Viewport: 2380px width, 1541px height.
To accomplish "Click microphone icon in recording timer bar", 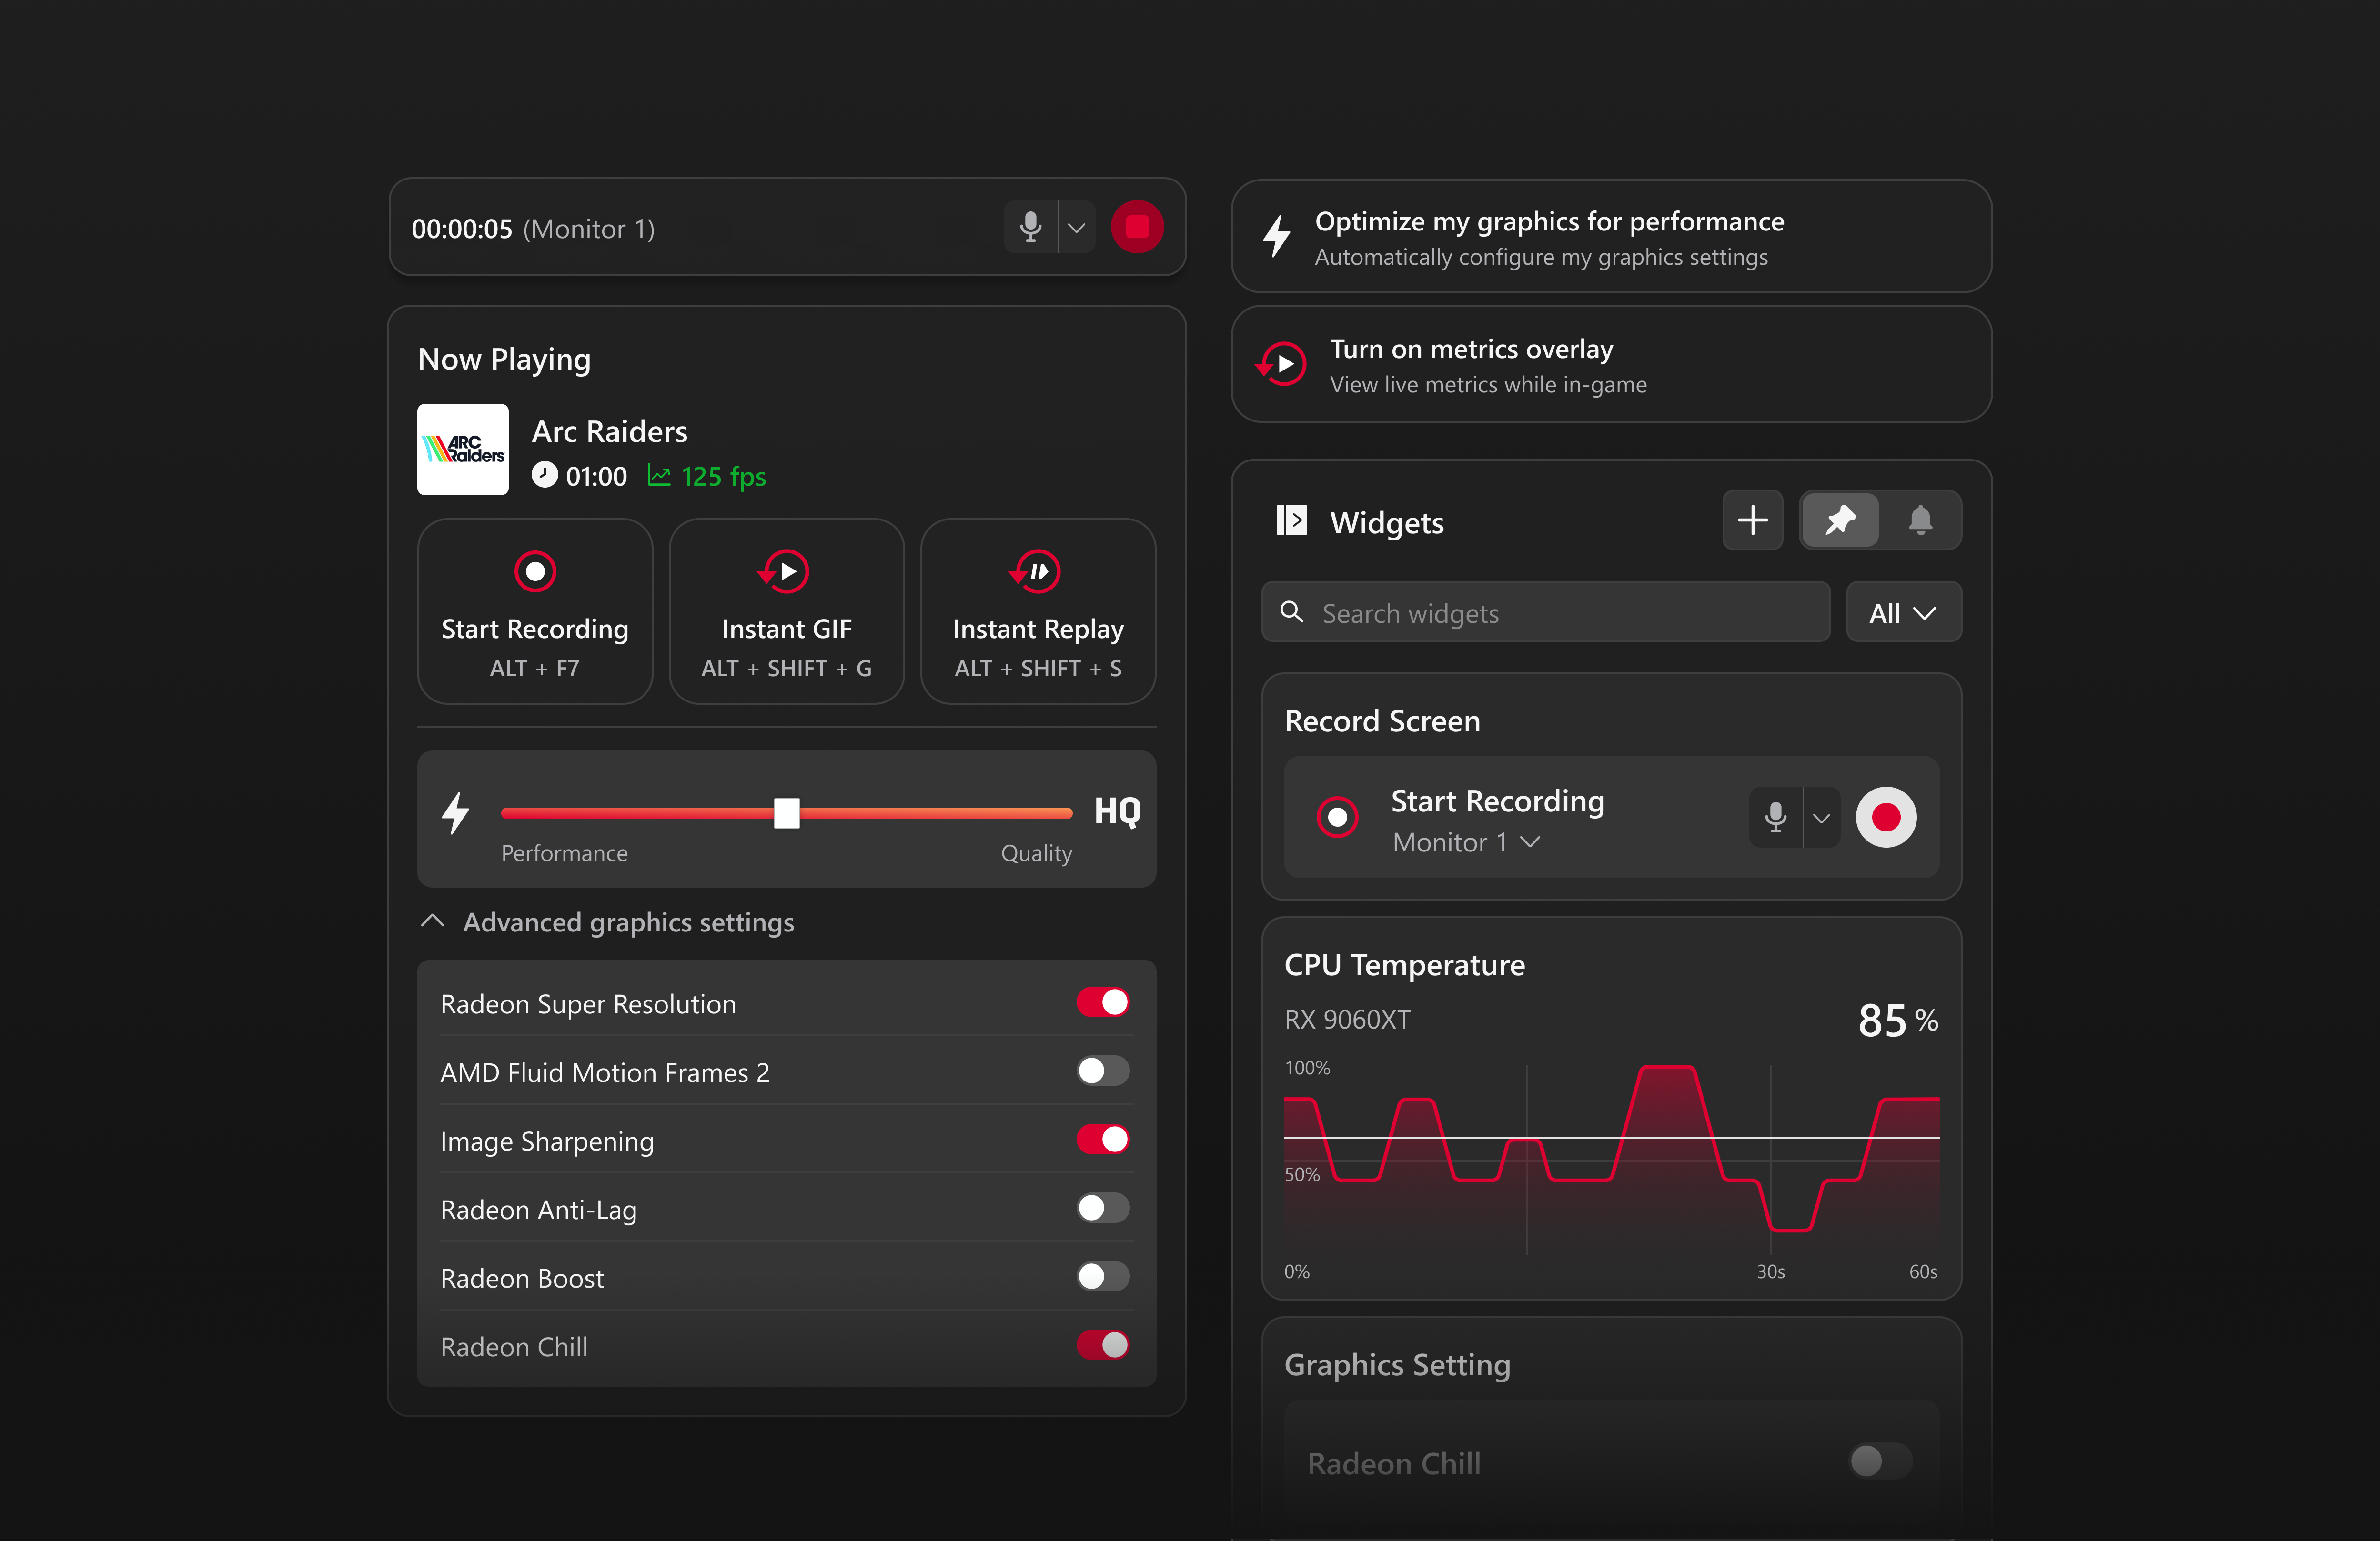I will [x=1030, y=227].
